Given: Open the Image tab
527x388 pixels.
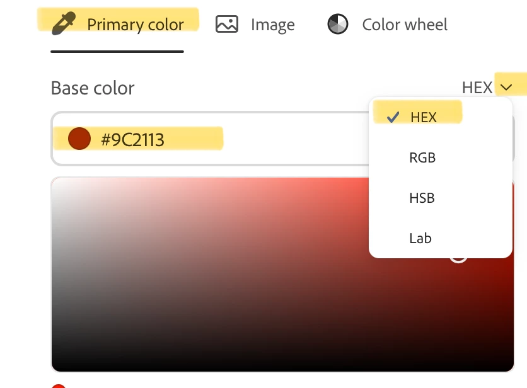Looking at the screenshot, I should tap(255, 25).
